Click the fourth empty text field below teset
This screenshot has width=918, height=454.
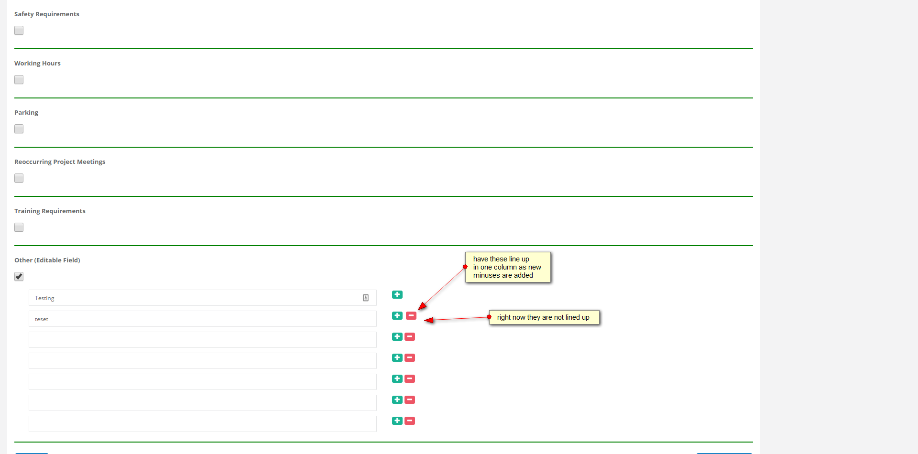pos(203,403)
